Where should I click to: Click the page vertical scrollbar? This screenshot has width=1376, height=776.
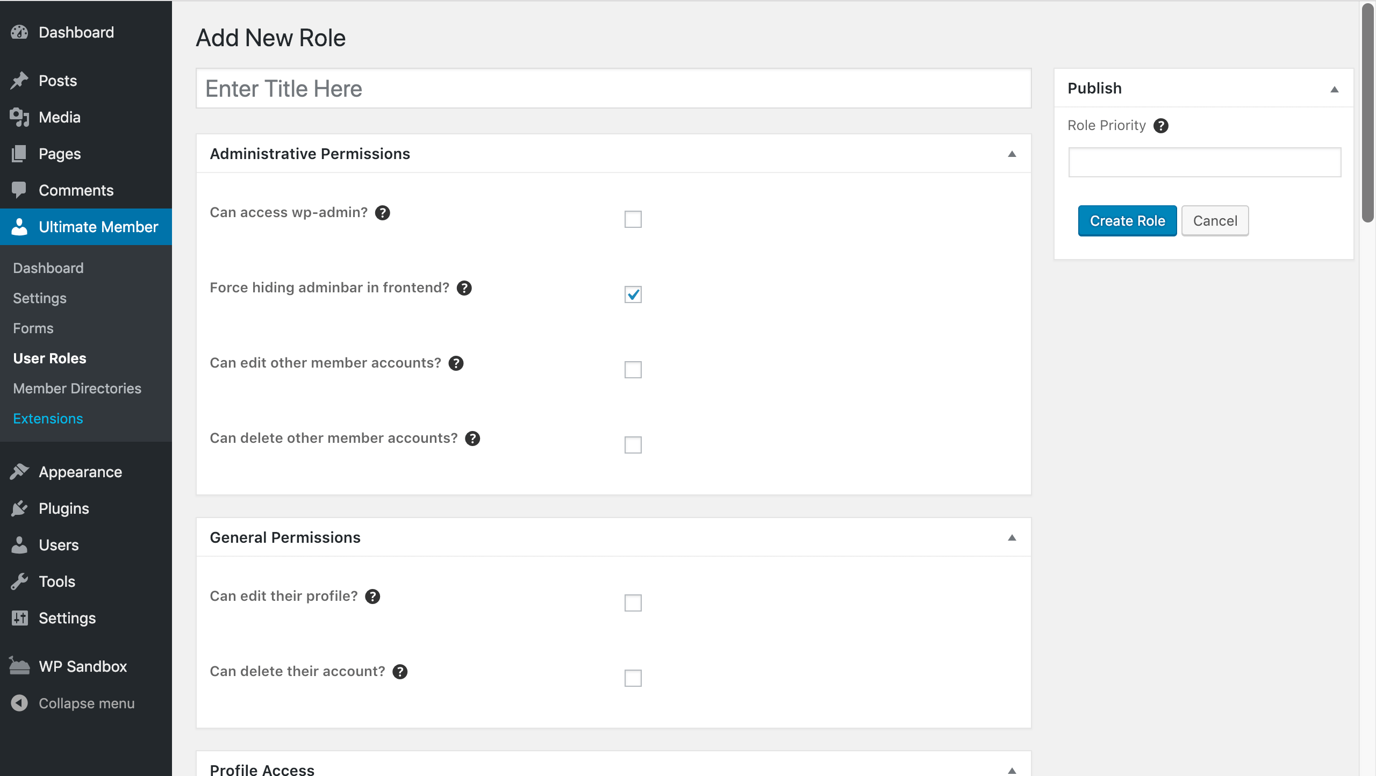click(x=1367, y=113)
